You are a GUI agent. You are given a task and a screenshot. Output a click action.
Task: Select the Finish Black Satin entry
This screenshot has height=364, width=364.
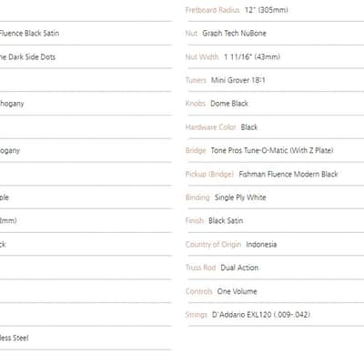(214, 221)
